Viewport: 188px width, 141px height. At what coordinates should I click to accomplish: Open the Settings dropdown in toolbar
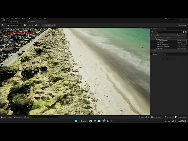pos(182,25)
